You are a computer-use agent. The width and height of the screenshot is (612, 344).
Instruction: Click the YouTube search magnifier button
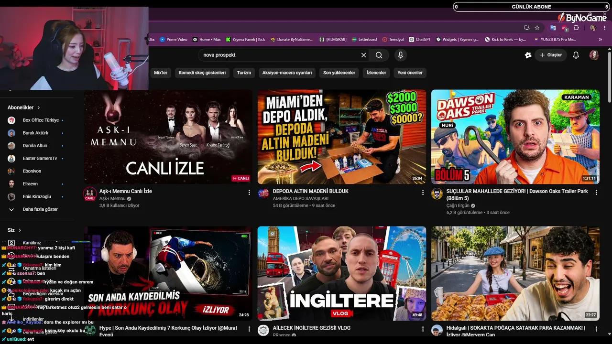click(x=379, y=55)
